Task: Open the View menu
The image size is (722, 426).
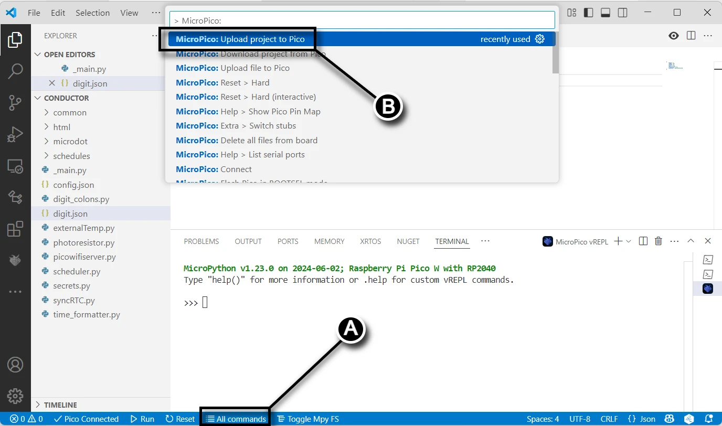Action: pyautogui.click(x=129, y=13)
